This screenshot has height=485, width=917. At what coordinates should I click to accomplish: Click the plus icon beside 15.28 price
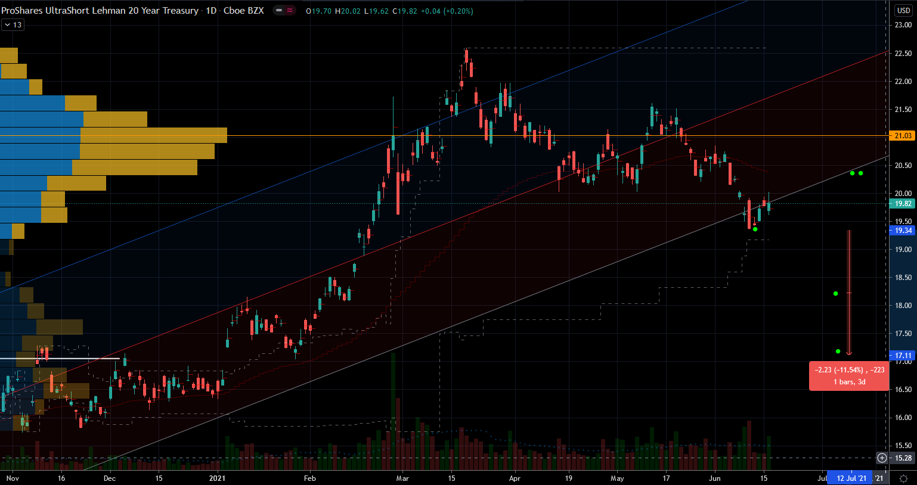point(882,458)
